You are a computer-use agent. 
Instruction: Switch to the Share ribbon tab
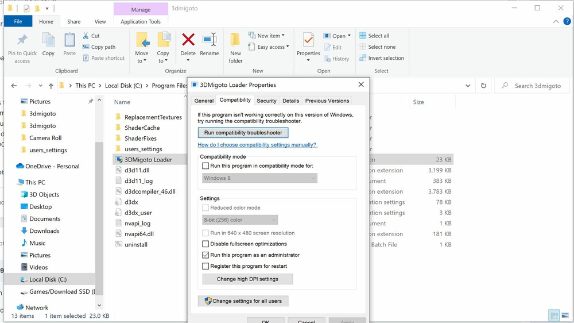tap(73, 22)
